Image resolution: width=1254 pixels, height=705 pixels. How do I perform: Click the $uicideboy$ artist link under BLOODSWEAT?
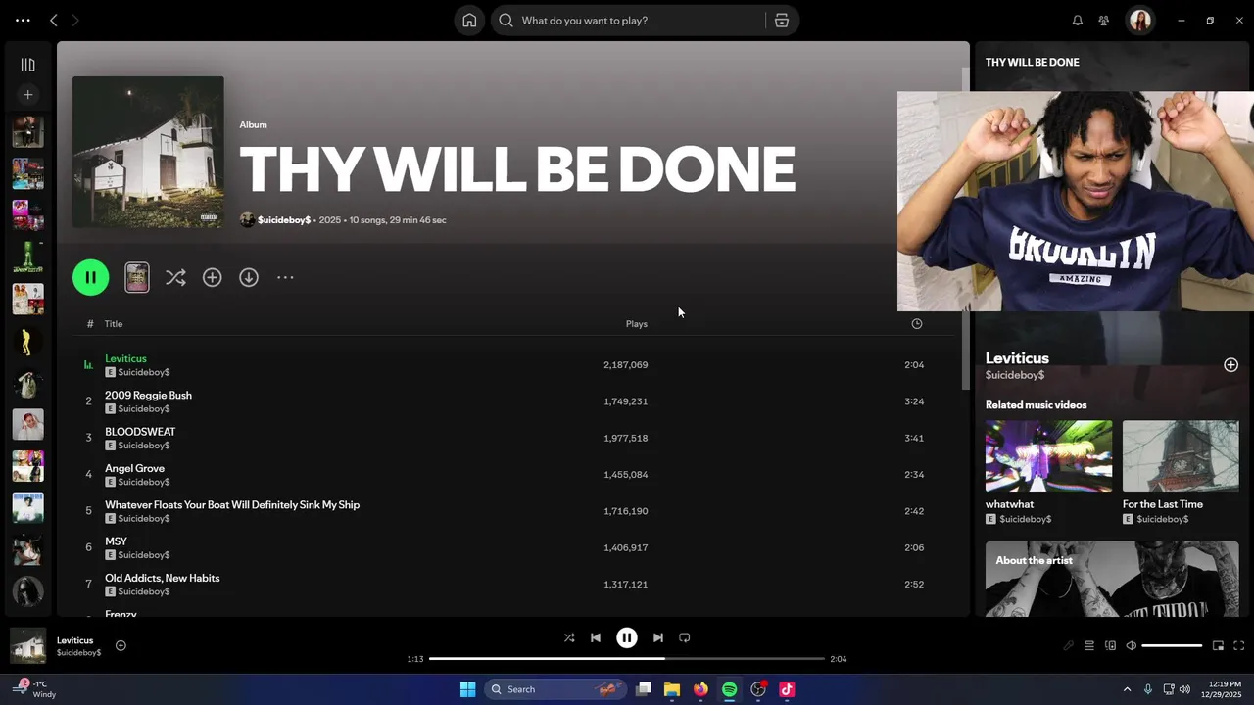[x=144, y=446]
